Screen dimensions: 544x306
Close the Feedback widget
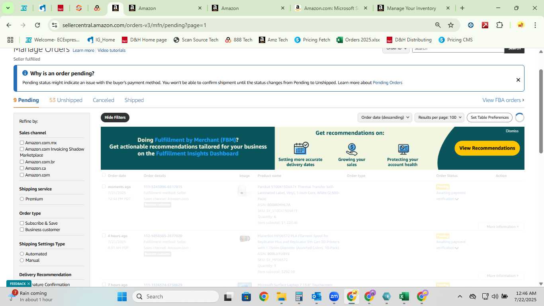pyautogui.click(x=29, y=284)
